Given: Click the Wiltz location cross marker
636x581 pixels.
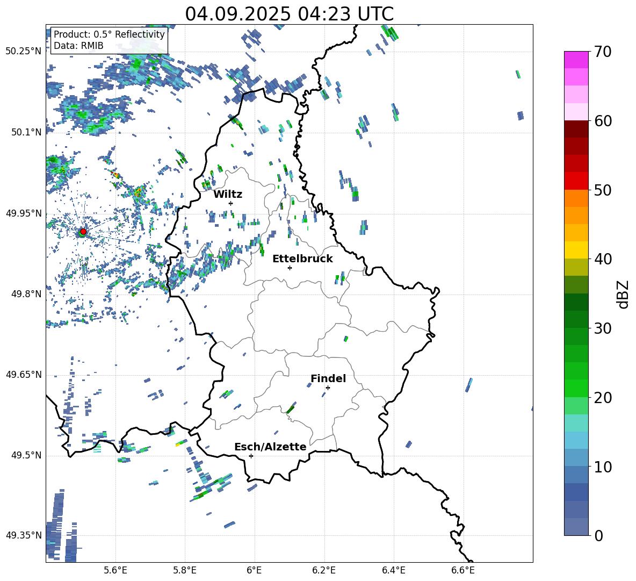Looking at the screenshot, I should click(231, 203).
